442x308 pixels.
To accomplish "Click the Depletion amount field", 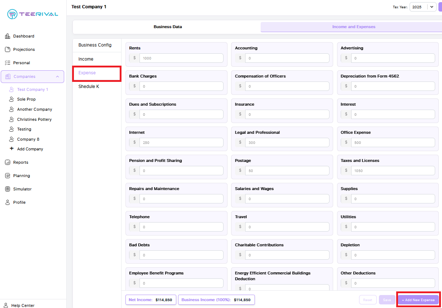I will [x=393, y=255].
